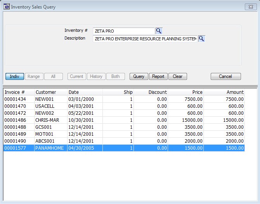Screen dimensions: 260x204
Task: Click the Inventory Sales Query window icon
Action: (7, 7)
